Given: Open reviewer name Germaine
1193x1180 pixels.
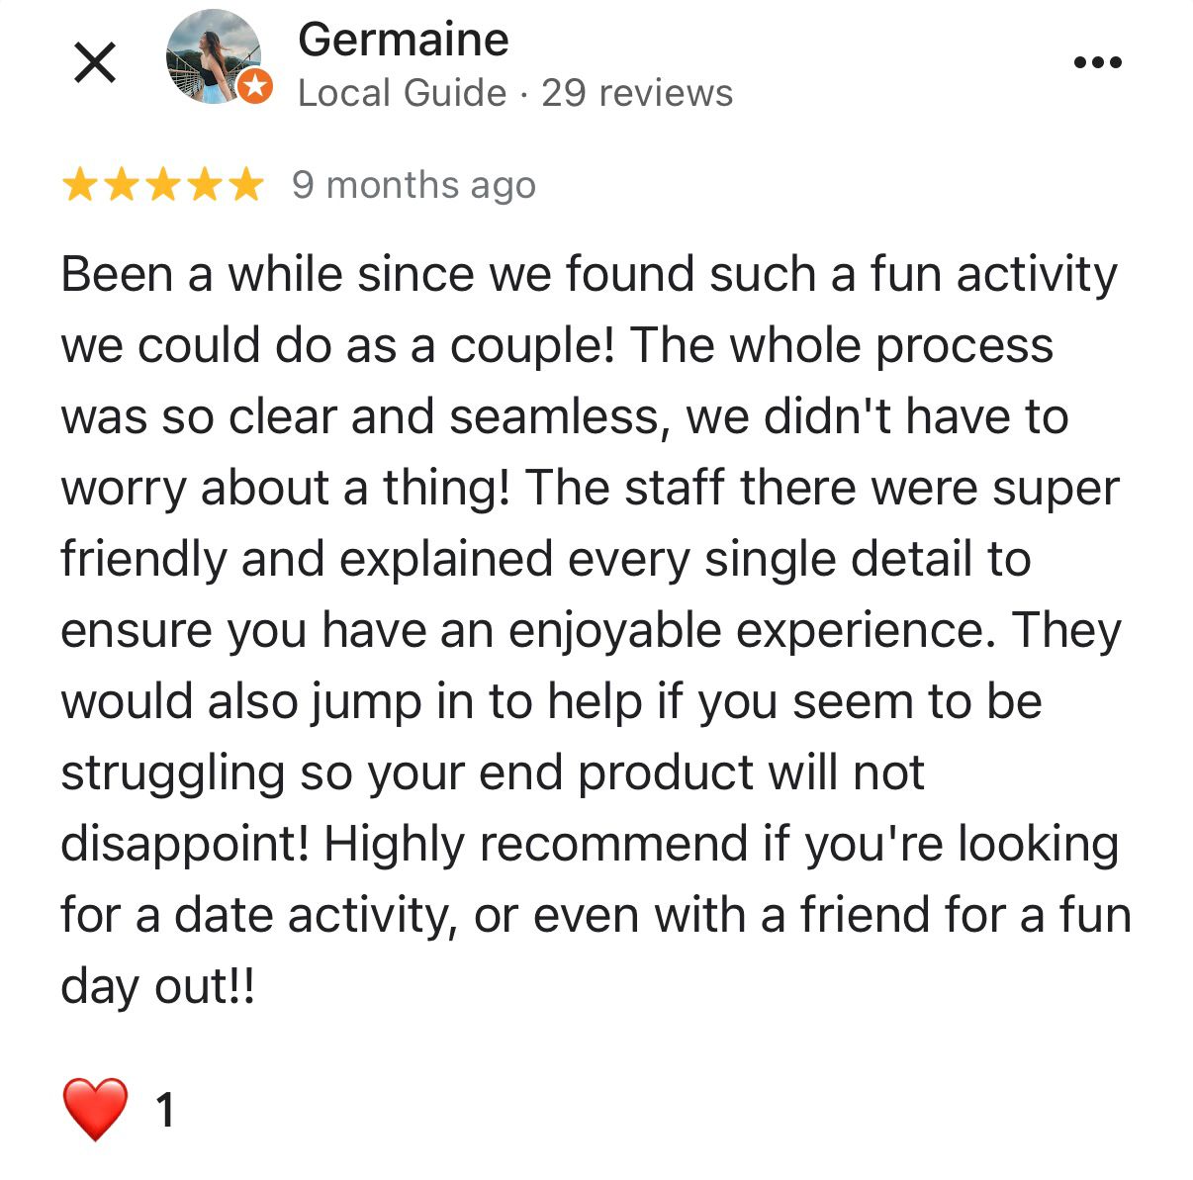Looking at the screenshot, I should point(403,40).
